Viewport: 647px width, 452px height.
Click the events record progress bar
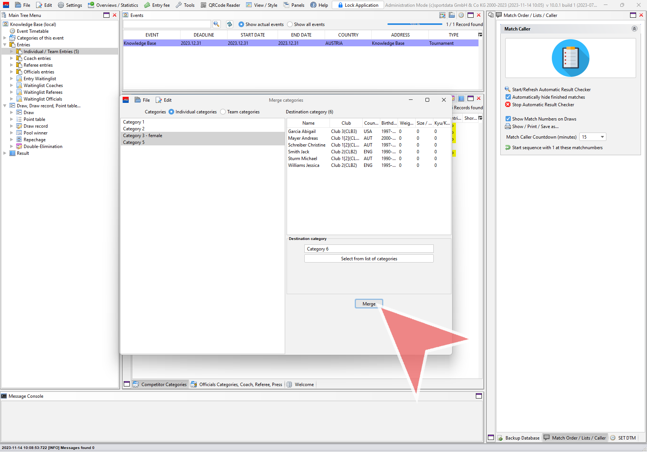[415, 24]
